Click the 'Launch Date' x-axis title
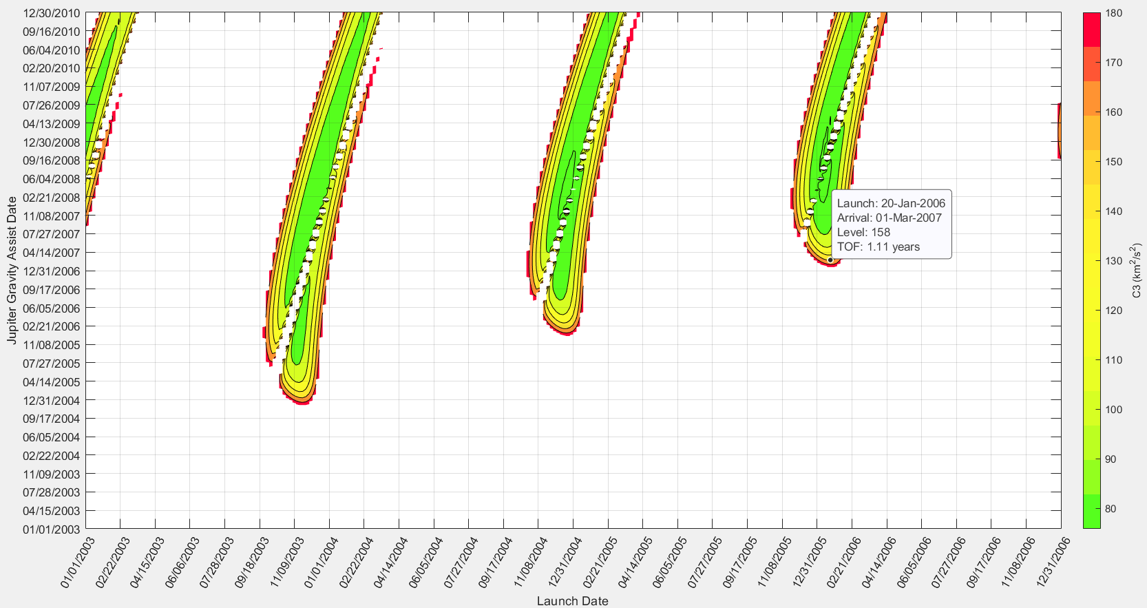The width and height of the screenshot is (1147, 608). (x=573, y=600)
